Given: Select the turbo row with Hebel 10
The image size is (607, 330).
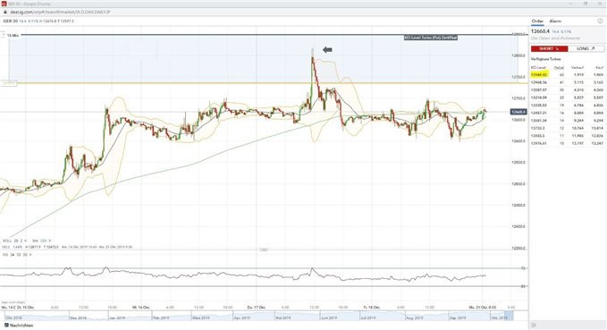Looking at the screenshot, I should [x=567, y=143].
